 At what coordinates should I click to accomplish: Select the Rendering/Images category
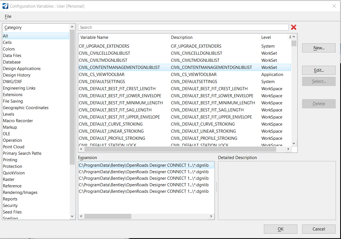(36, 193)
